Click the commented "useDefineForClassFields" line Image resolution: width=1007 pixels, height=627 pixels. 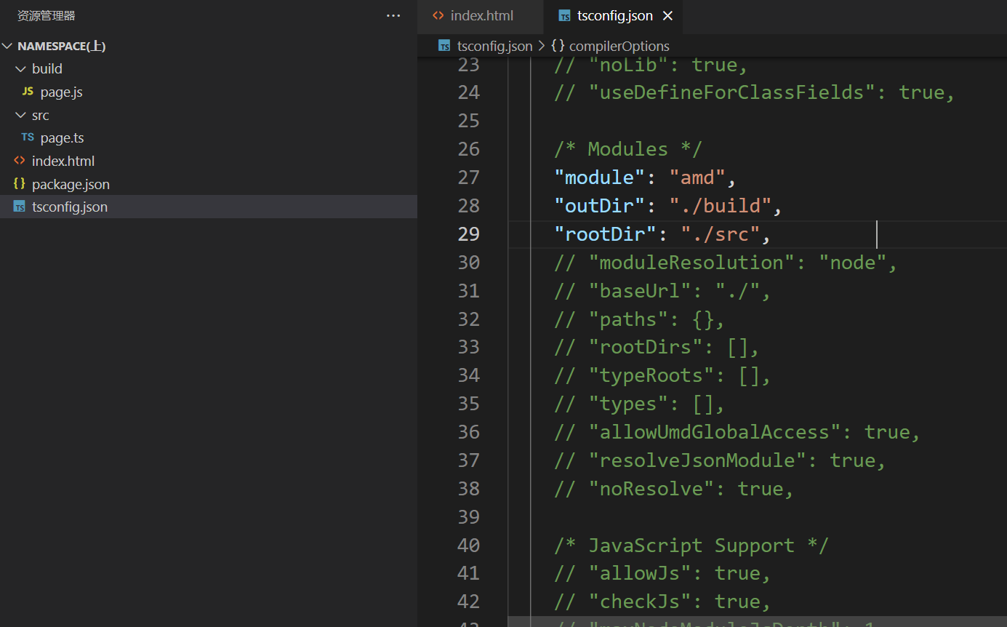pos(754,92)
